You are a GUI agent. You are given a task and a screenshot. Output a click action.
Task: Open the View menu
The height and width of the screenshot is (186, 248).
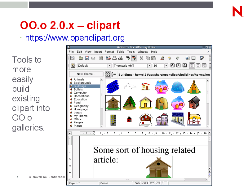[x=88, y=52]
